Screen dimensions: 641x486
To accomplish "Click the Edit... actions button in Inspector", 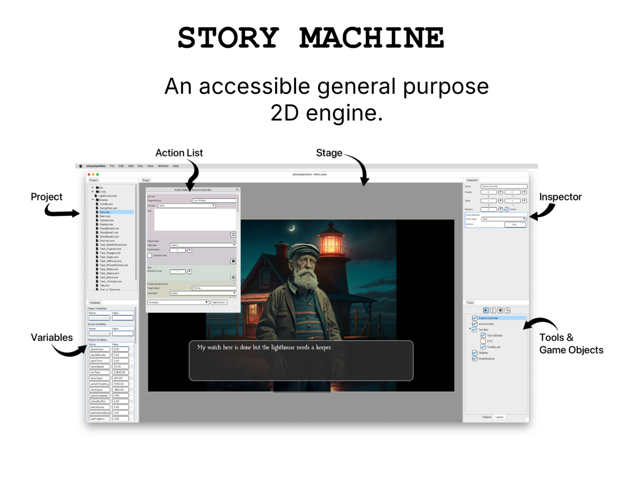I will pos(515,225).
